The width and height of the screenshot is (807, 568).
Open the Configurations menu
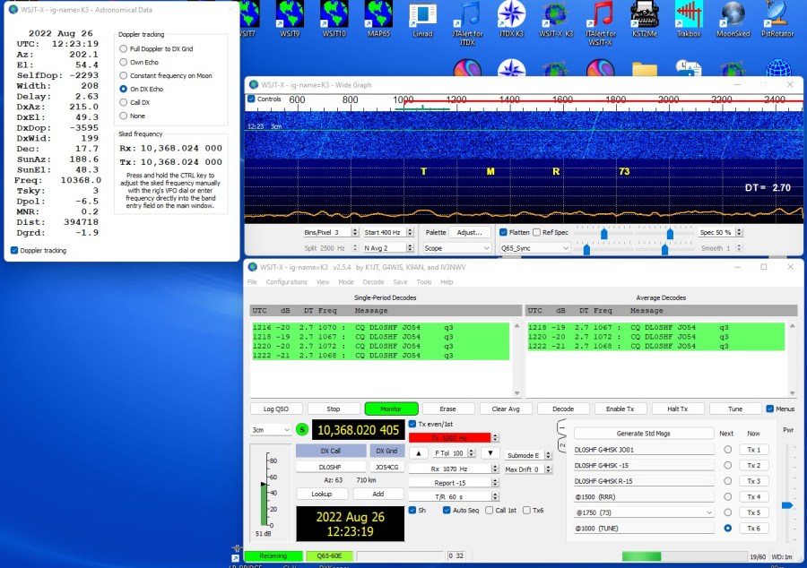click(x=286, y=281)
